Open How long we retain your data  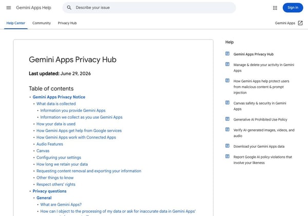tap(62, 164)
